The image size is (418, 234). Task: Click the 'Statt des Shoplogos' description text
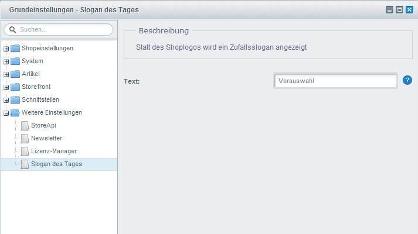tap(221, 47)
